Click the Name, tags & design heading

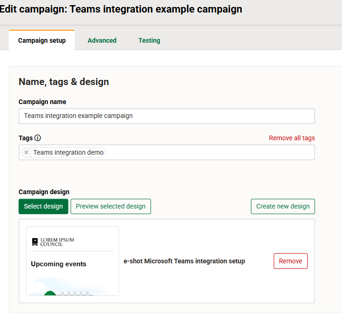click(x=64, y=82)
